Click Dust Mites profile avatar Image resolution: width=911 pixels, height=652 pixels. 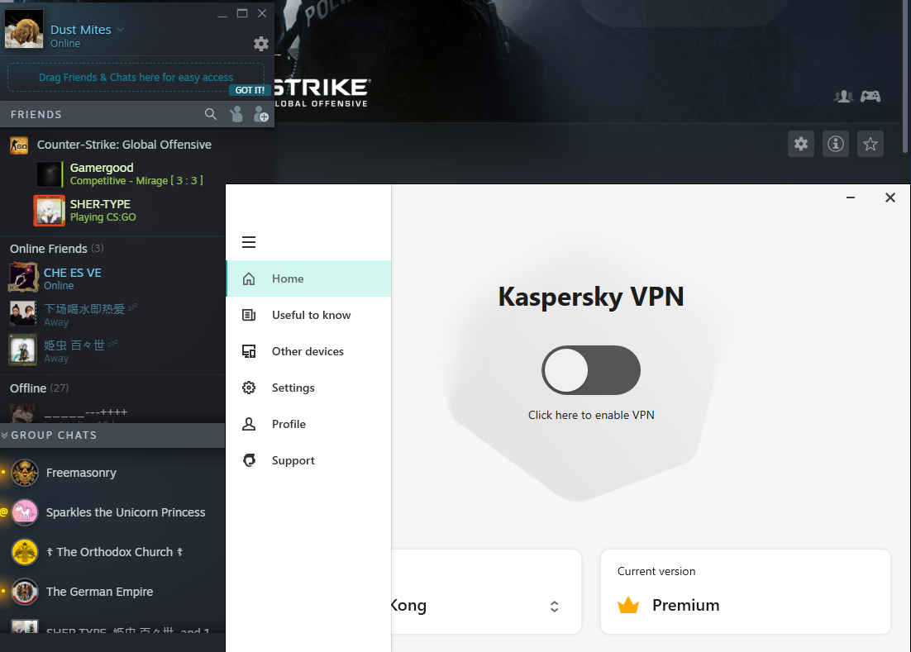[24, 28]
